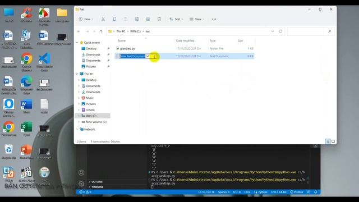Open Videos under This PC
This screenshot has height=202, width=359.
90,110
